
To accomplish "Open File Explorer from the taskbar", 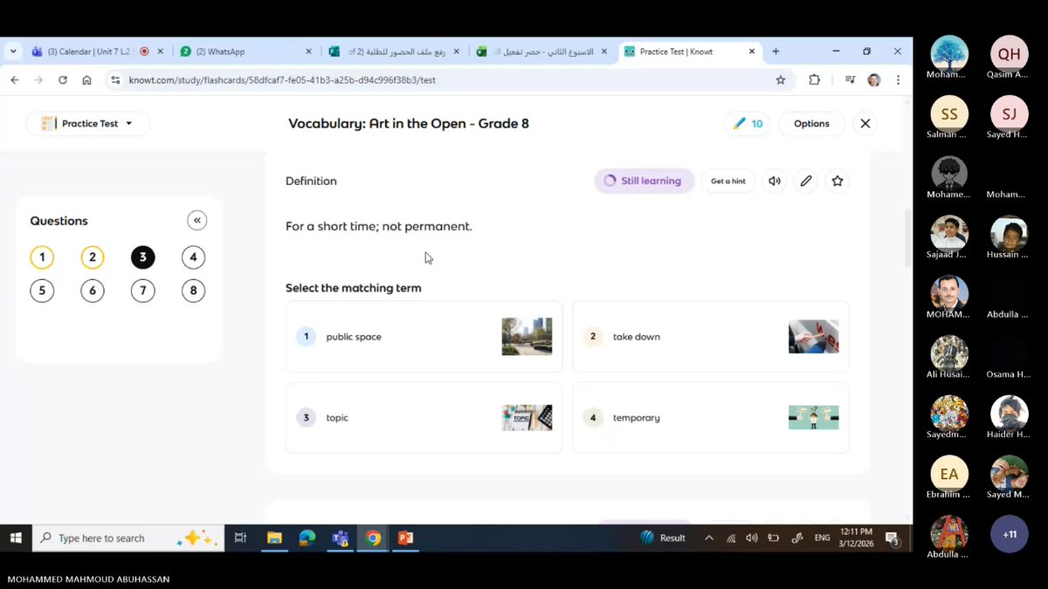I will pos(274,538).
